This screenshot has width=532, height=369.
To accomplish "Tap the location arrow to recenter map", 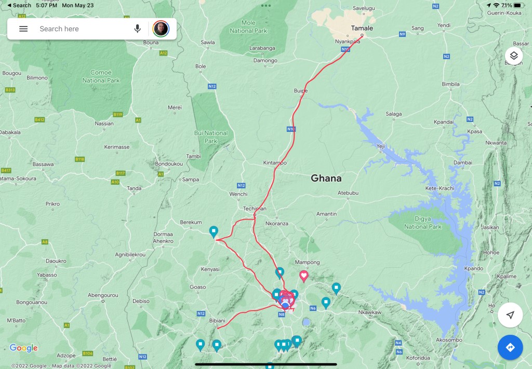I will coord(510,315).
